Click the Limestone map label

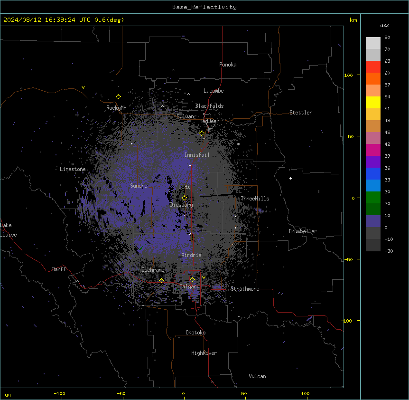point(73,169)
